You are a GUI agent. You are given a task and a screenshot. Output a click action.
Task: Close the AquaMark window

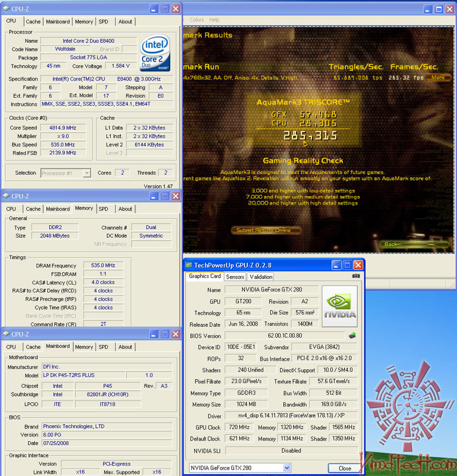point(450,9)
